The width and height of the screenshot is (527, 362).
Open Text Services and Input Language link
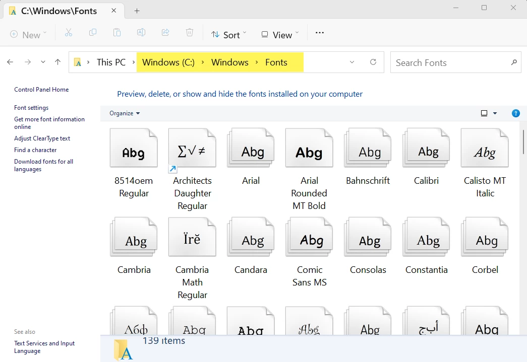[x=44, y=347]
